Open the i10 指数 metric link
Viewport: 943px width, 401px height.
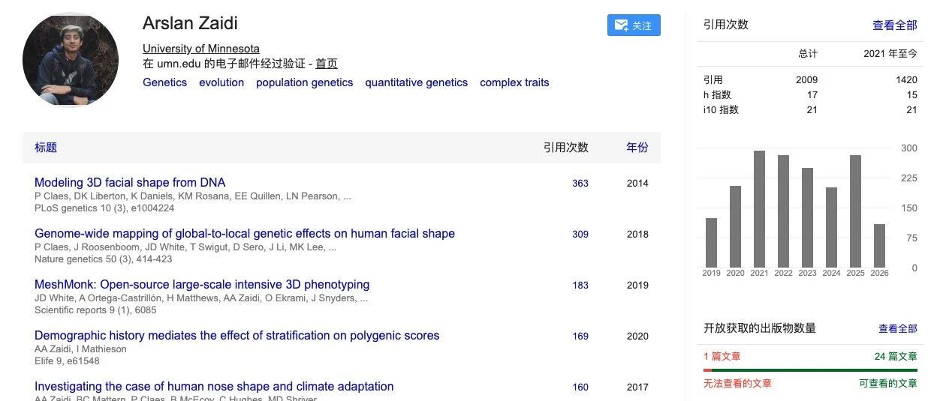pos(721,109)
